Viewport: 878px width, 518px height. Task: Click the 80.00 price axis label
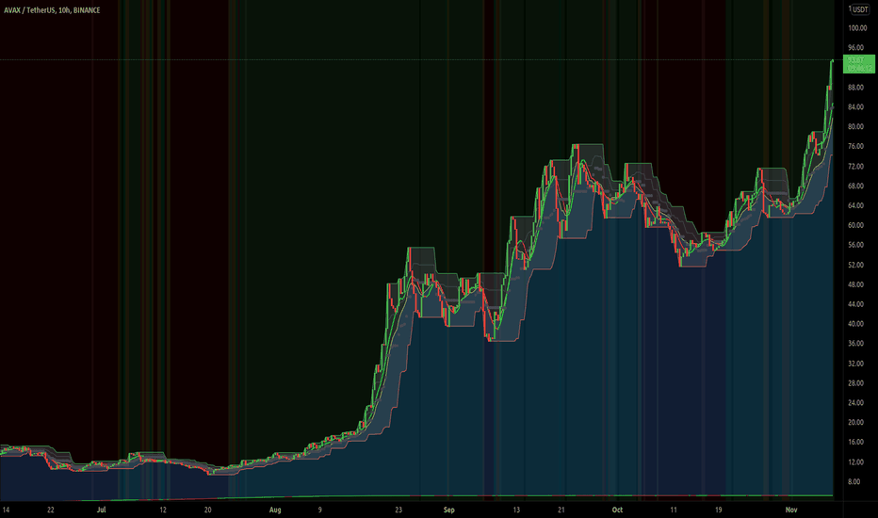(x=855, y=126)
